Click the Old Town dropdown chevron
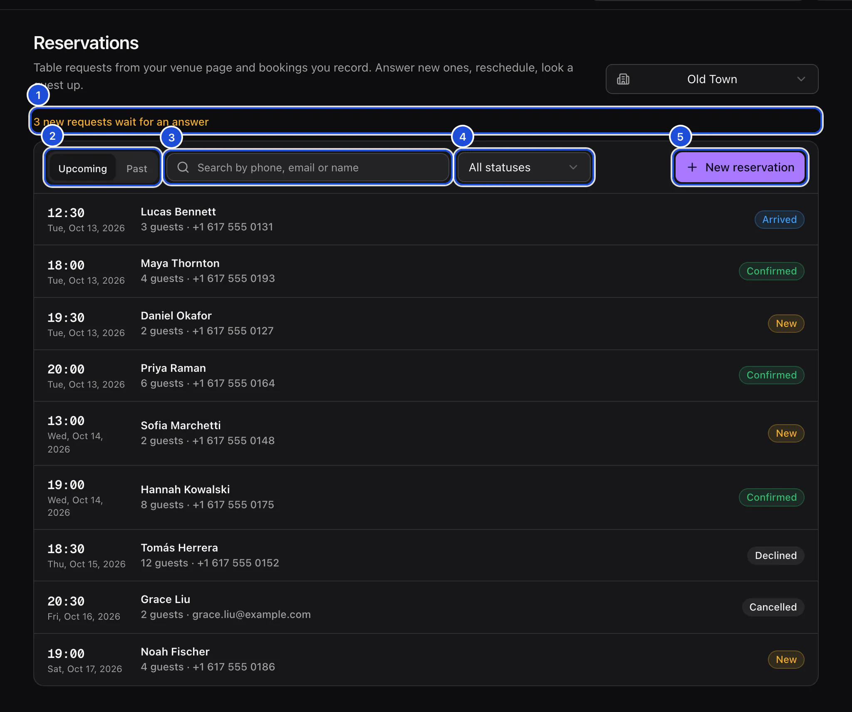The image size is (852, 712). [801, 79]
